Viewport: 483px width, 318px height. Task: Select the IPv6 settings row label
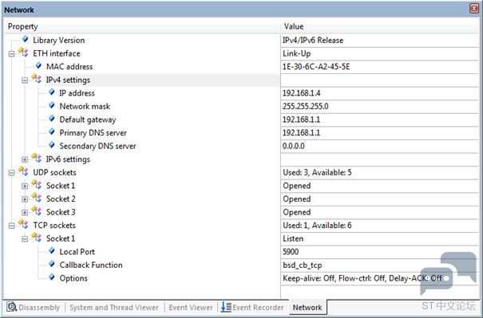(x=68, y=159)
